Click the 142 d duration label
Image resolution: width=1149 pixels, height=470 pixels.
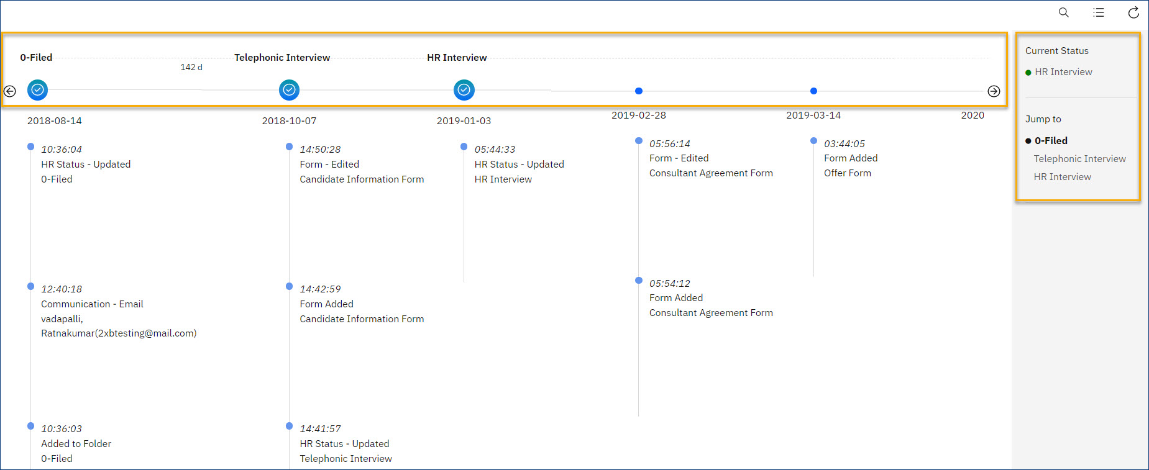pyautogui.click(x=191, y=67)
